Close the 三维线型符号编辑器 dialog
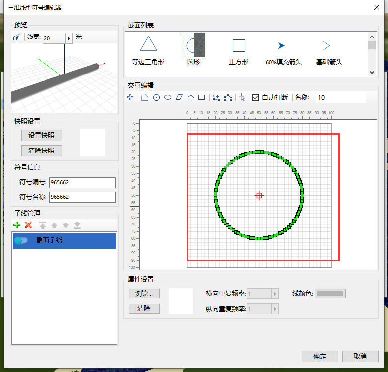This screenshot has width=388, height=372. [x=377, y=7]
